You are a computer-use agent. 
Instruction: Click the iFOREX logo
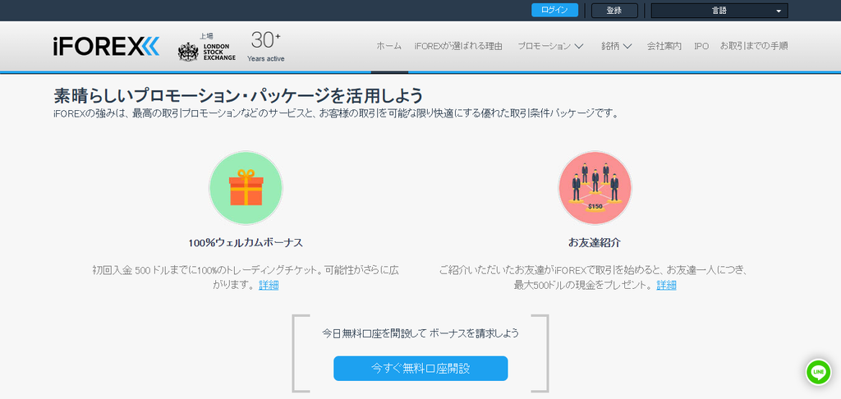(x=106, y=47)
